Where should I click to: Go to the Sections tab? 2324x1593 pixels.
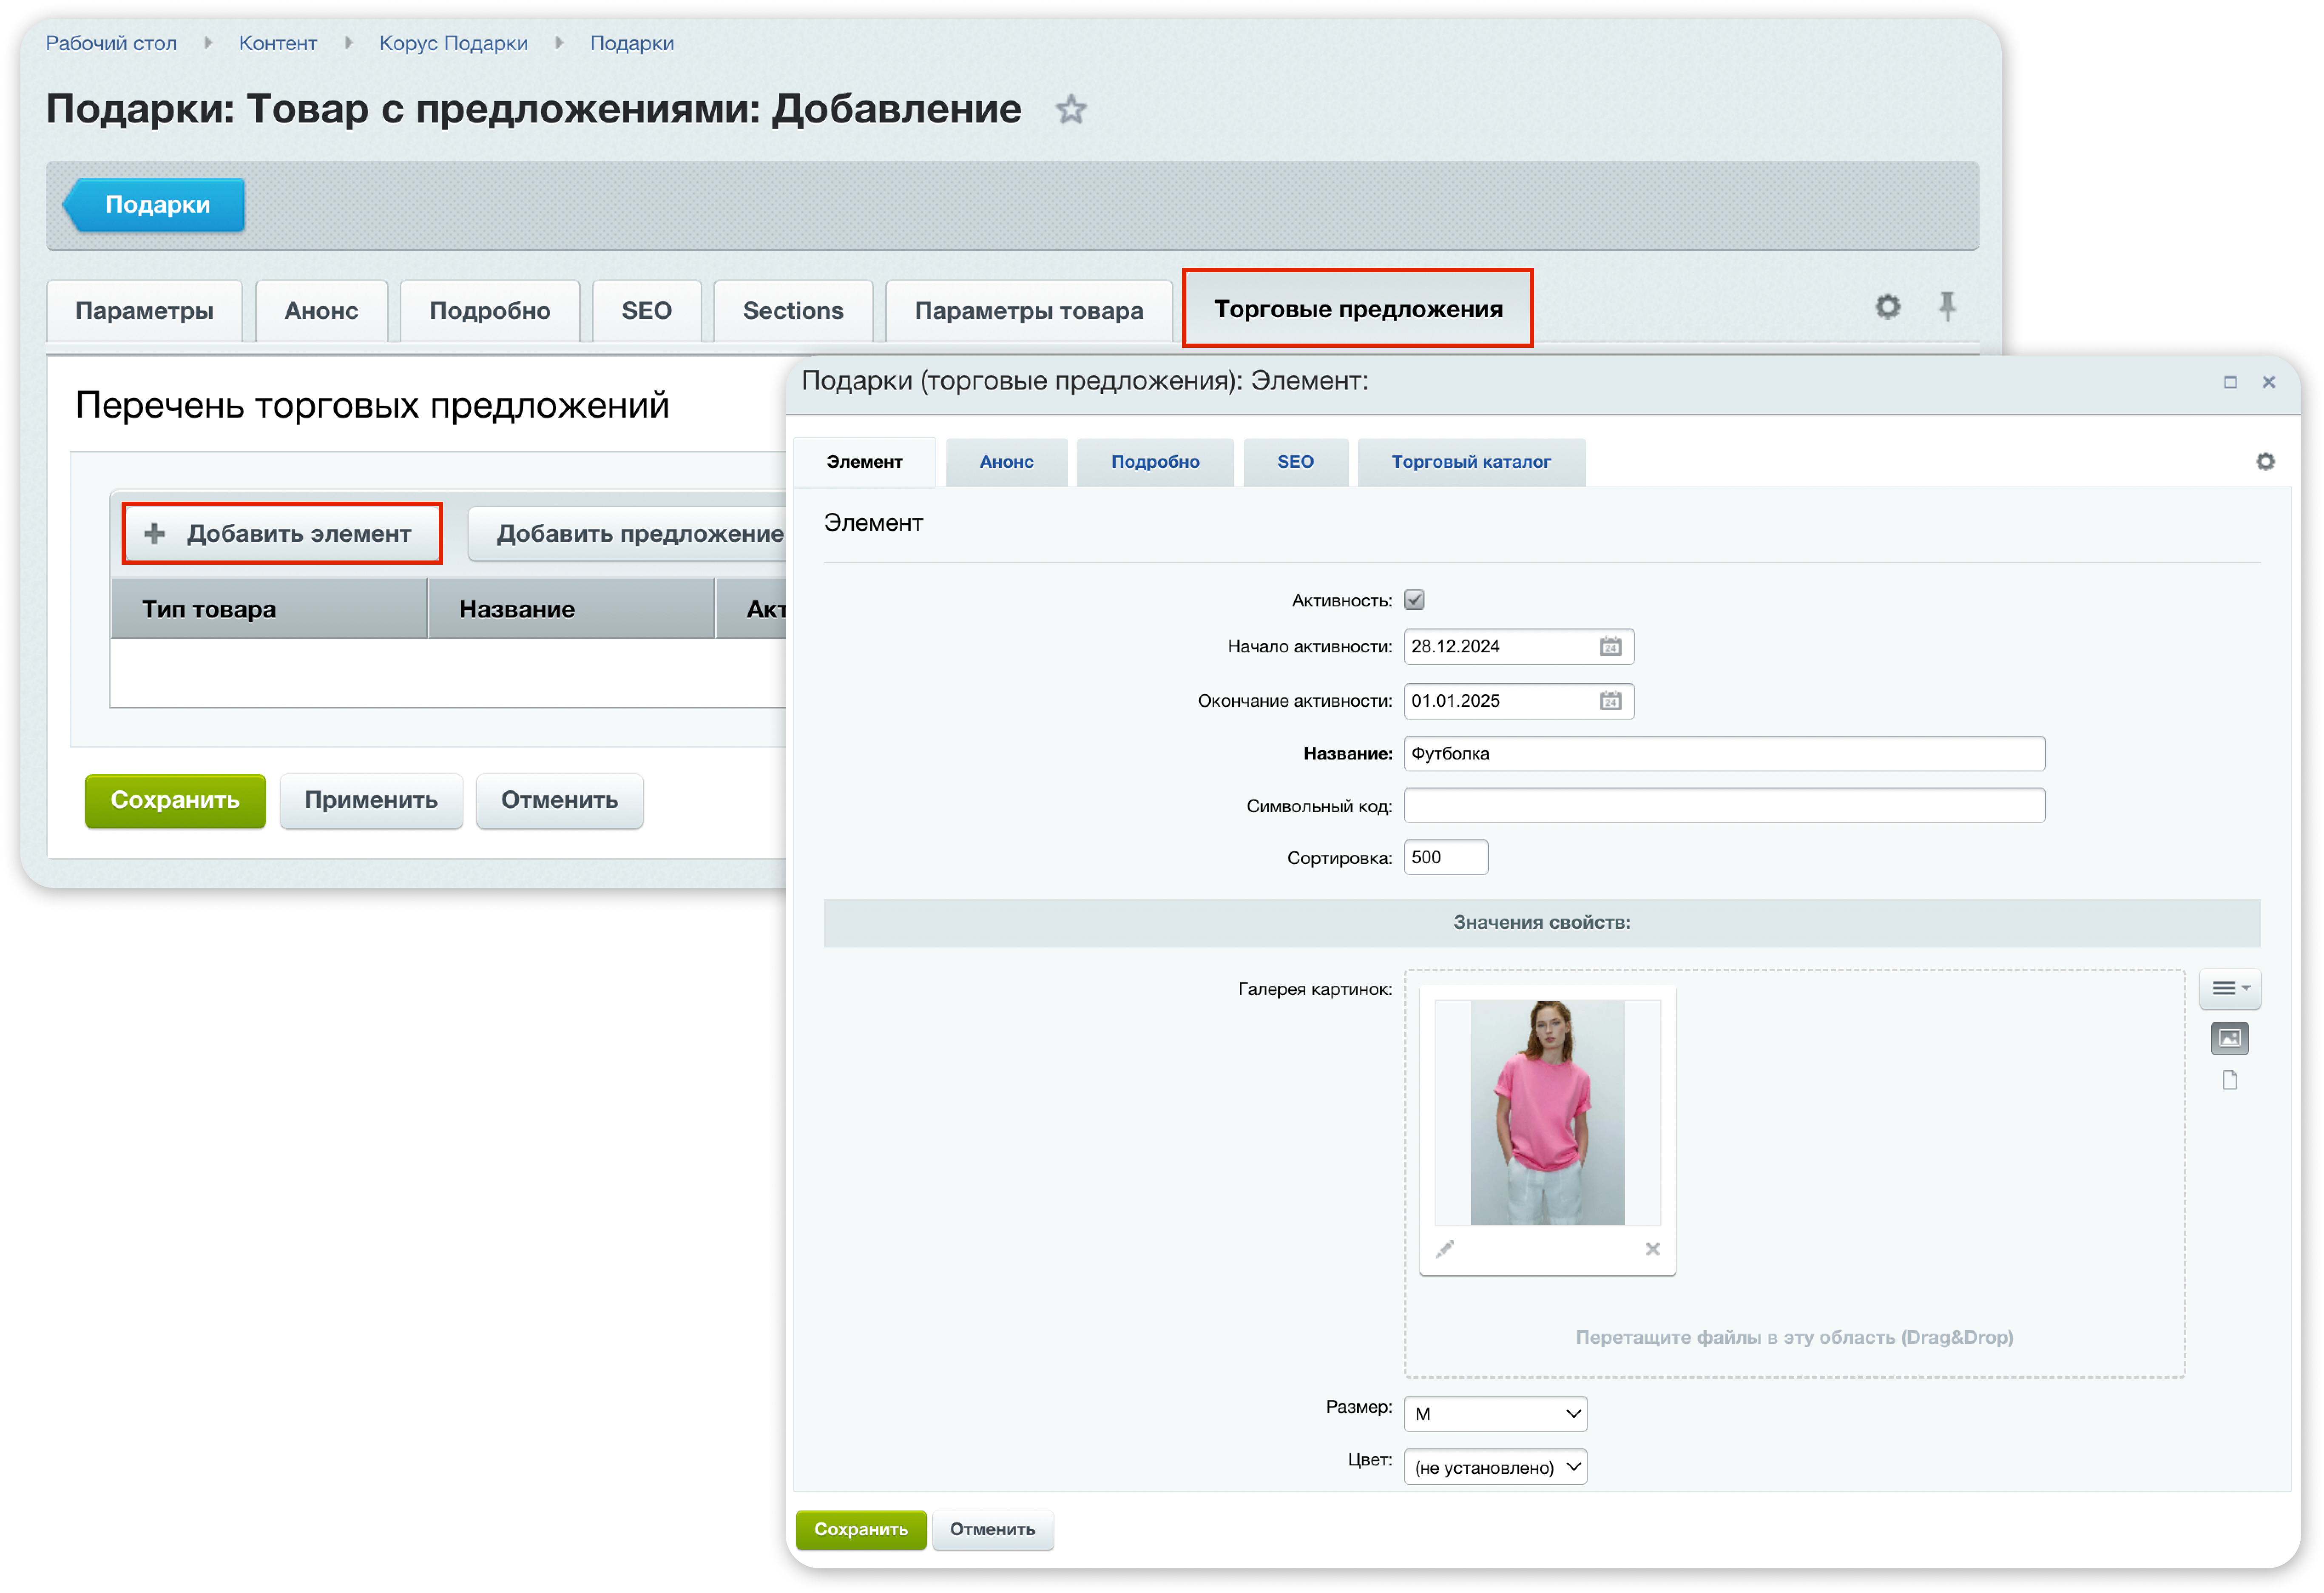(x=793, y=311)
